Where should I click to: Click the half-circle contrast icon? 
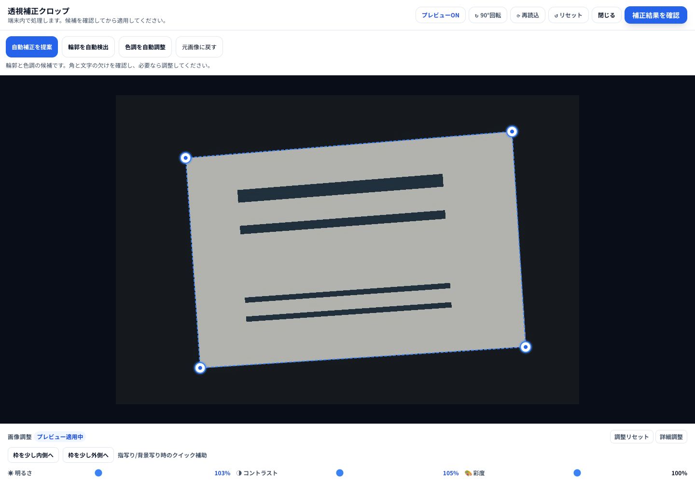[x=239, y=473]
